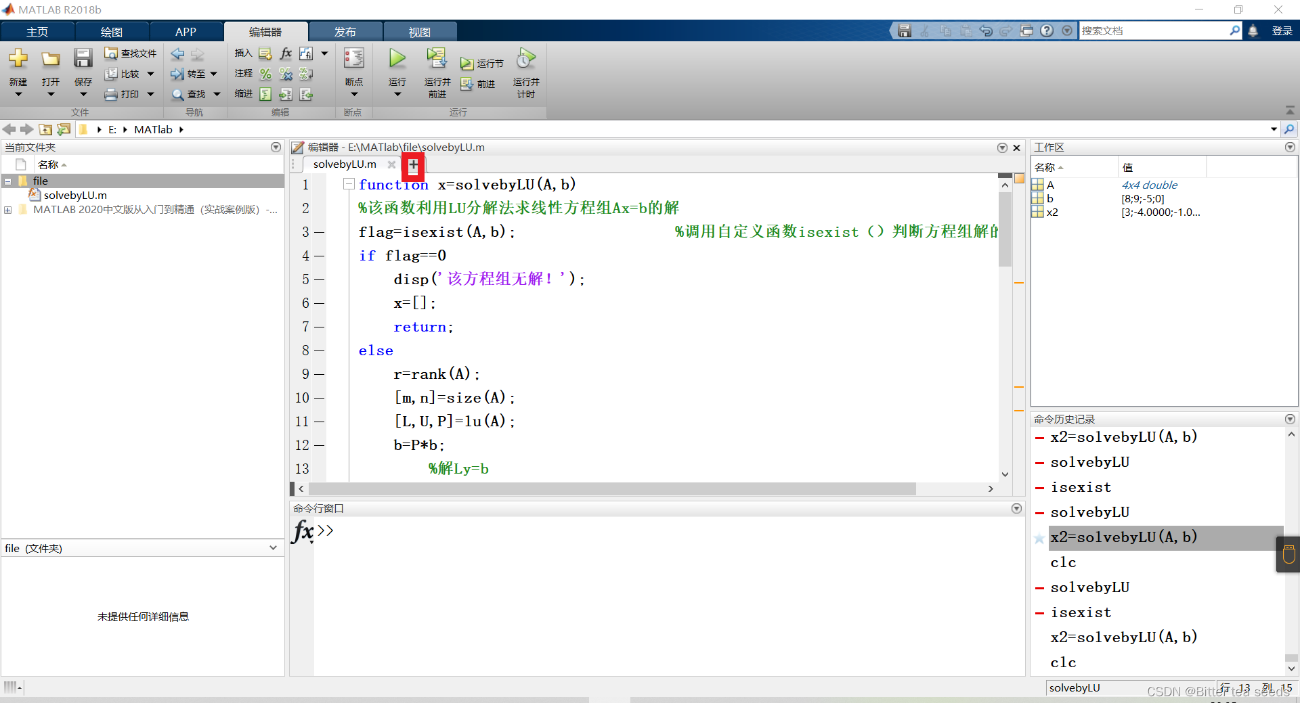
Task: Open the Breakpoints (断点) tool
Action: pos(353,60)
